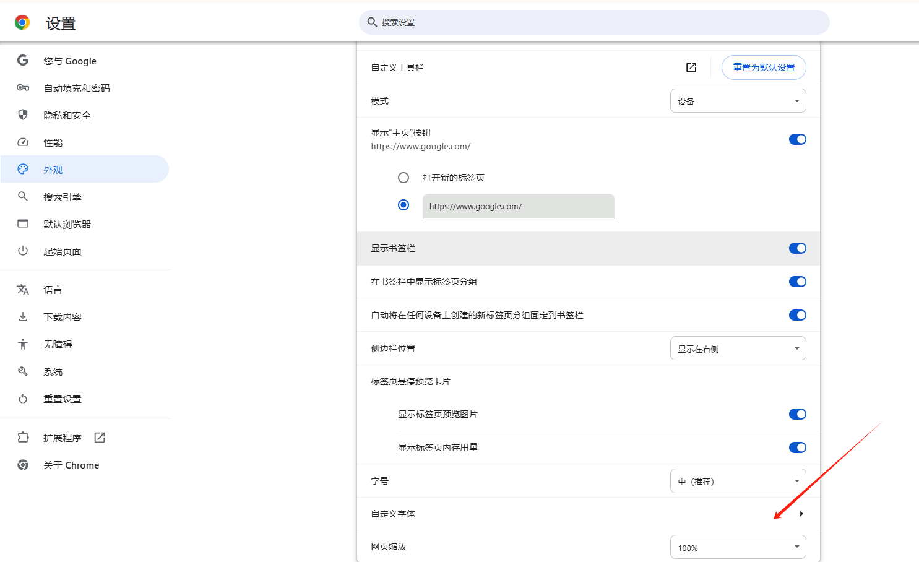Viewport: 919px width, 562px height.
Task: Toggle 在书签栏中显示标签页分组 switch
Action: click(x=798, y=282)
